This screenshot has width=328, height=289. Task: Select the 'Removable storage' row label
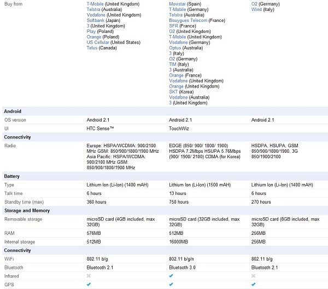pos(23,219)
